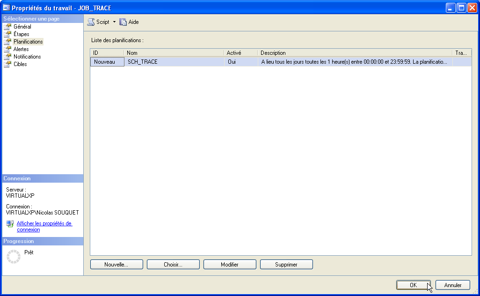Select the Planifications page
The image size is (480, 296).
28,42
